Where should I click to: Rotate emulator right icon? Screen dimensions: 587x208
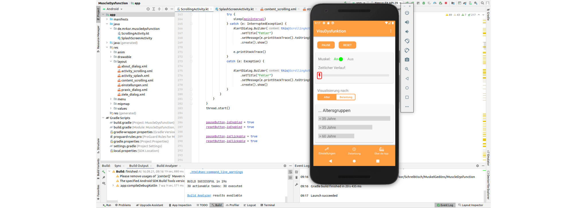(x=407, y=50)
